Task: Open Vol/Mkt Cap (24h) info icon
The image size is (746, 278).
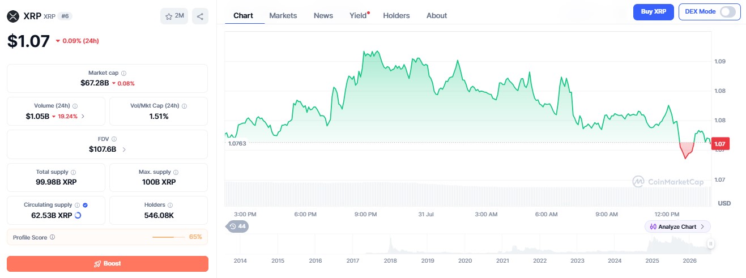Action: (x=184, y=106)
